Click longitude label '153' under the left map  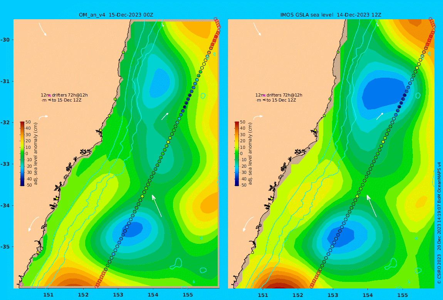(x=118, y=295)
